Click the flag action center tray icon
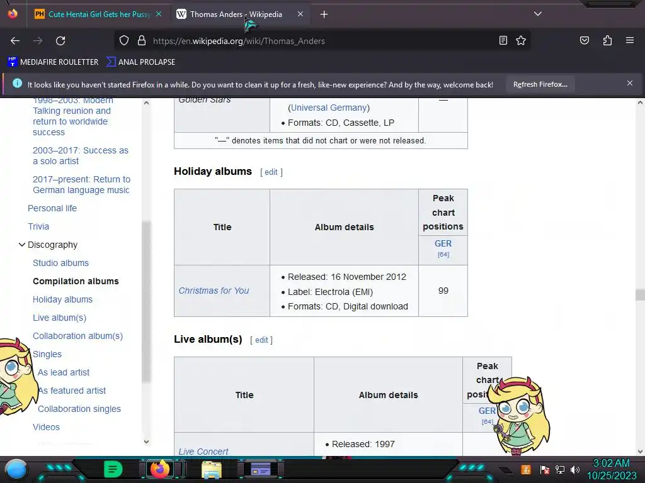Image resolution: width=645 pixels, height=483 pixels. click(544, 469)
